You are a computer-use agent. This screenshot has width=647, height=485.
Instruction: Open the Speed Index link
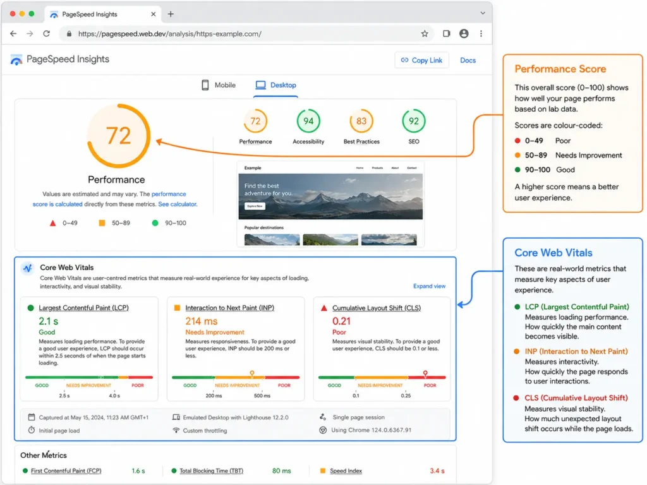[x=346, y=470]
